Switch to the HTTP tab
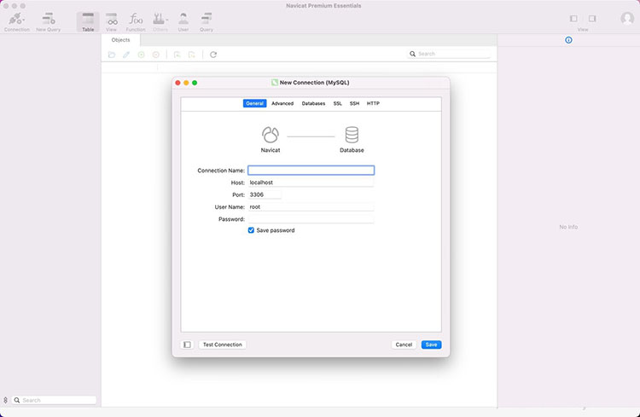 coord(373,104)
